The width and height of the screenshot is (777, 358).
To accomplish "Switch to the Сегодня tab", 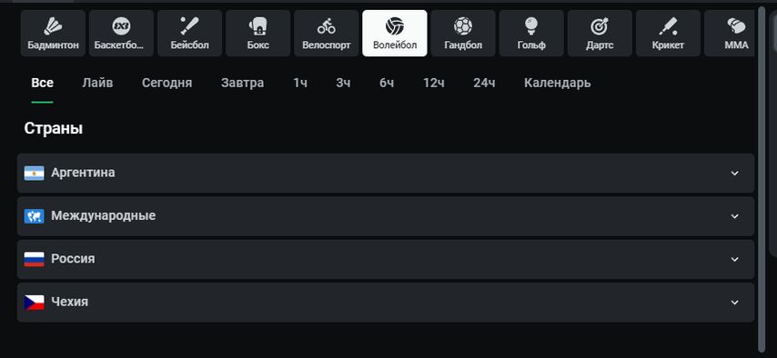I will click(x=167, y=83).
